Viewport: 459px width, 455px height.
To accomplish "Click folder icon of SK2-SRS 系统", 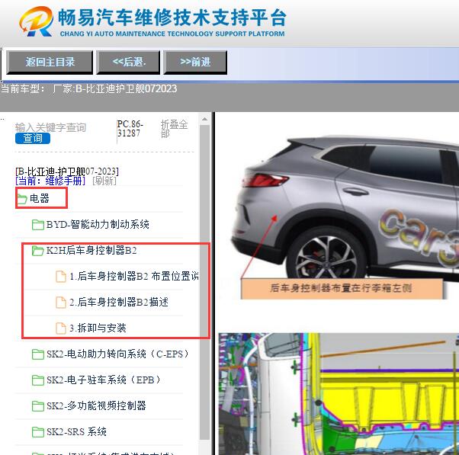I will coord(38,432).
